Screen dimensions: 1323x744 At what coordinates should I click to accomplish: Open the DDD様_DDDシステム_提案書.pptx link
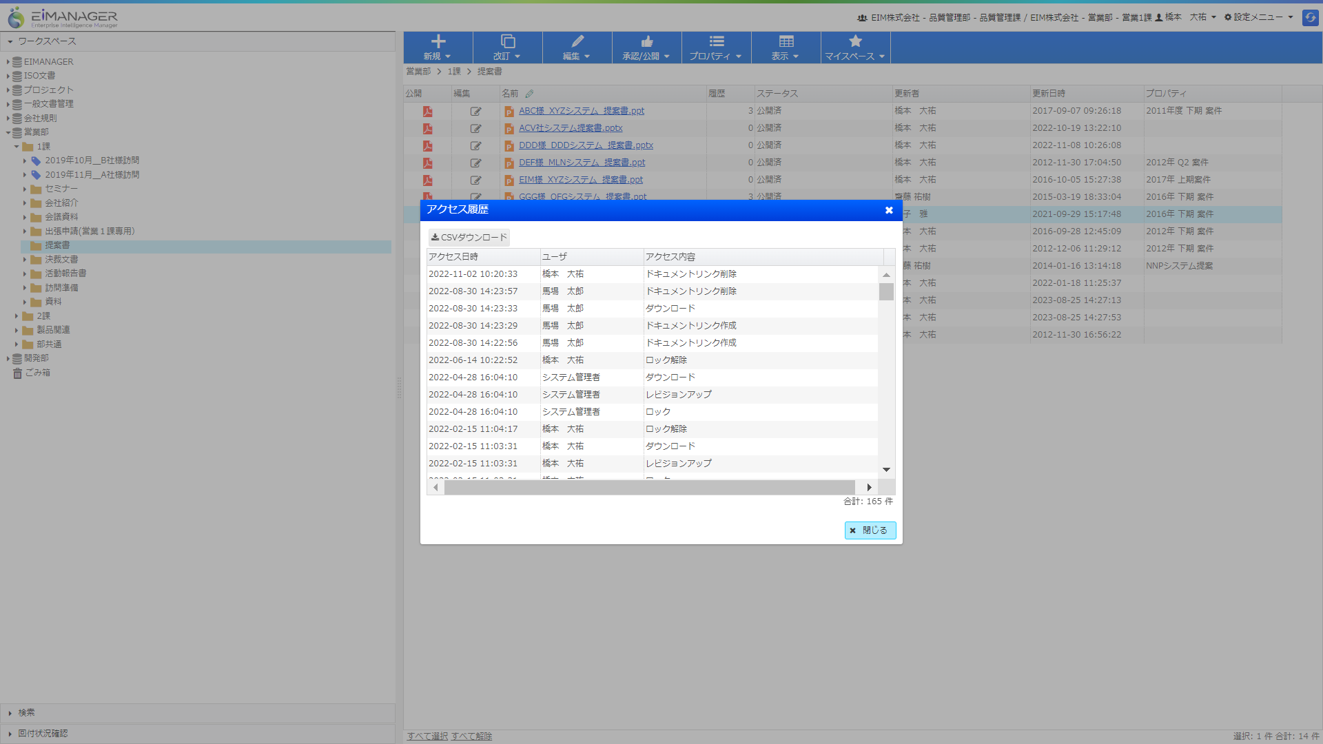586,145
